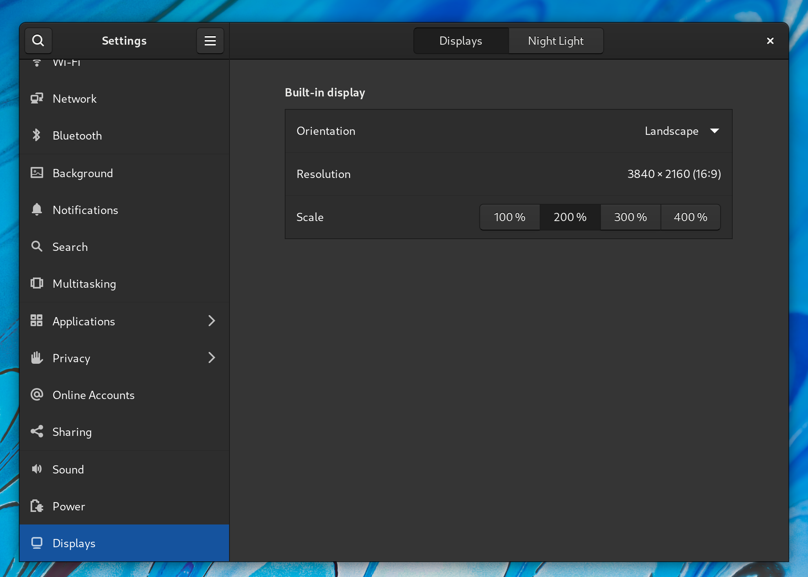Click the Notifications bell icon
The image size is (808, 577).
click(37, 210)
